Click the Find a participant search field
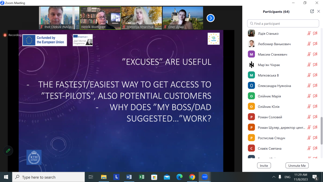323x182 pixels. [x=283, y=23]
